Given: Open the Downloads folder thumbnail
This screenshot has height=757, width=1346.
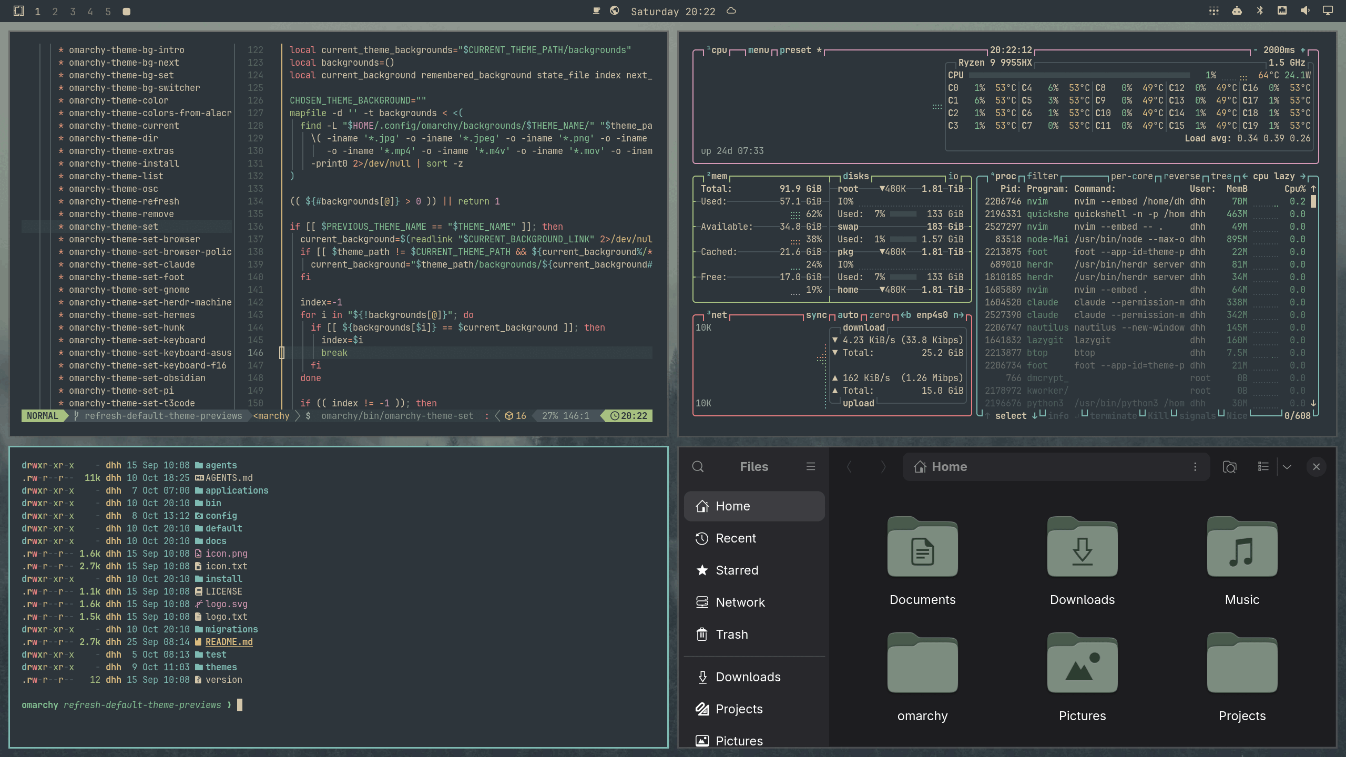Looking at the screenshot, I should (x=1082, y=561).
